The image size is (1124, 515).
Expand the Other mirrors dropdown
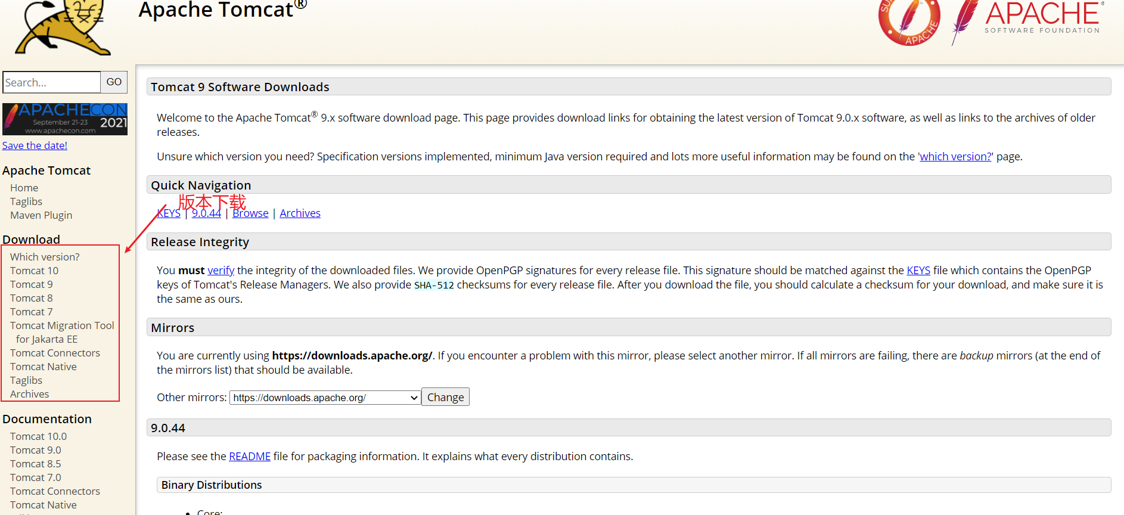[x=325, y=398]
